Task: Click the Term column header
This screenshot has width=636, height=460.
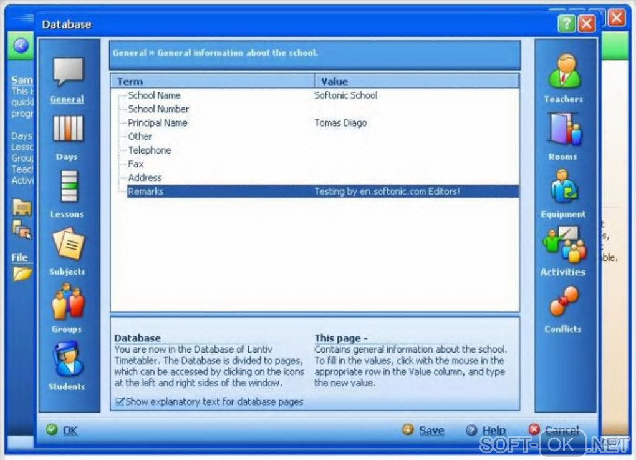Action: [213, 81]
